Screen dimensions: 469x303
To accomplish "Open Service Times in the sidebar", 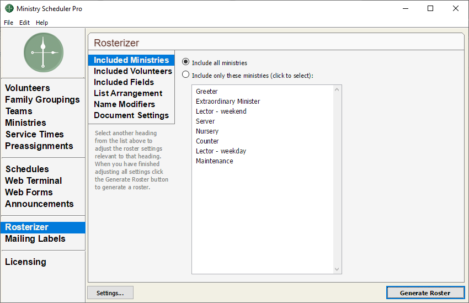I will tap(35, 134).
